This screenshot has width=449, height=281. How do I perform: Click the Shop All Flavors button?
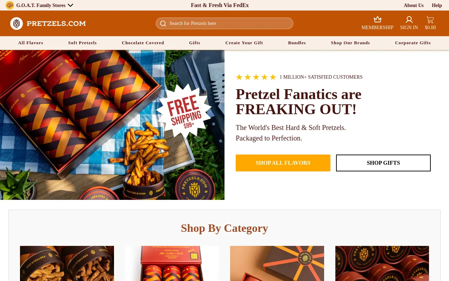[283, 163]
